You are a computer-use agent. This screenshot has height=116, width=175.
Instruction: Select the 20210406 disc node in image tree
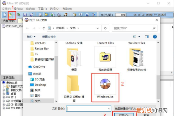pyautogui.click(x=12, y=26)
